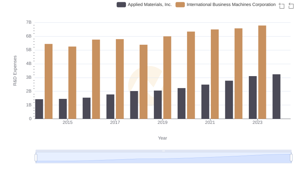Click the R&D Expenses axis title

(15, 71)
